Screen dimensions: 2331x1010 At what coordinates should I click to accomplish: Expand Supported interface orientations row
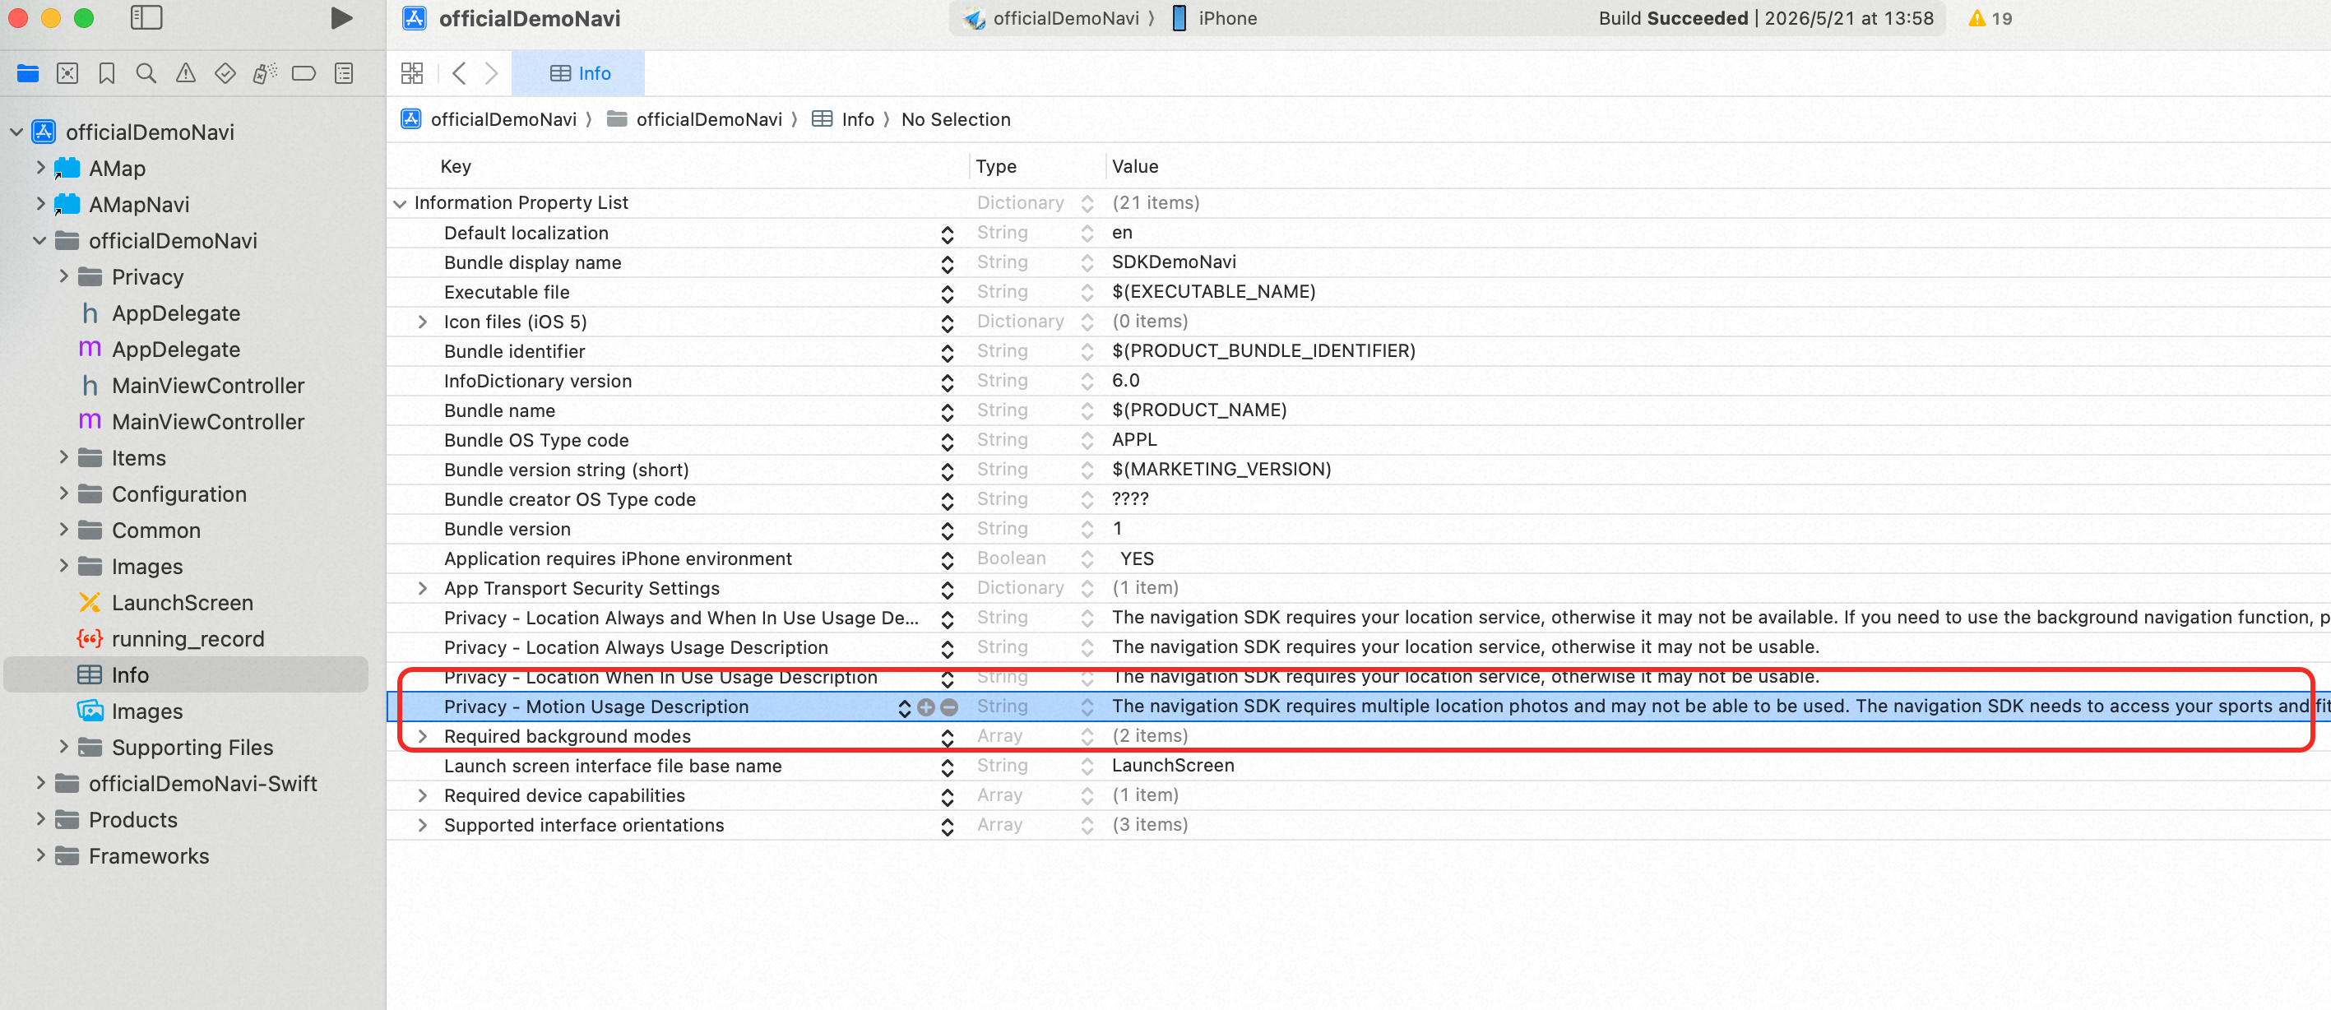click(423, 826)
